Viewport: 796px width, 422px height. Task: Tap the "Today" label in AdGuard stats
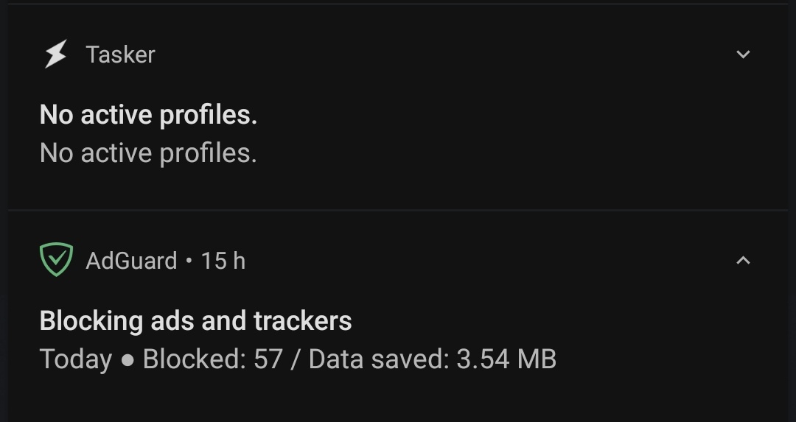pos(75,359)
